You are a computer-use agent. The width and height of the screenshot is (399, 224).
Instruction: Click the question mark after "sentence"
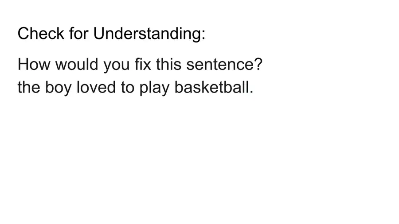click(259, 65)
